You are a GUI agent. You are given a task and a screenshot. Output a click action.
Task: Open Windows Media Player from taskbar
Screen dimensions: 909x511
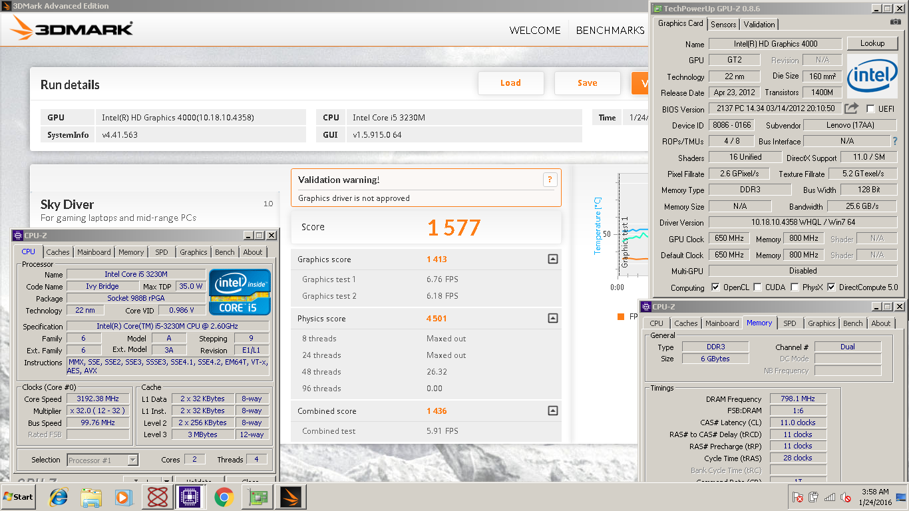pos(124,497)
